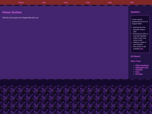
Task: Select the last Link in the navigation bar
Action: (x=132, y=3)
